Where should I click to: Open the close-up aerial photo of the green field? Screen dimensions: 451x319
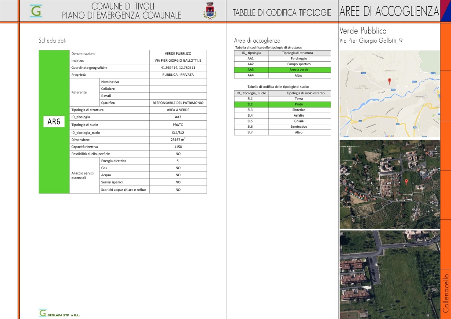390,274
